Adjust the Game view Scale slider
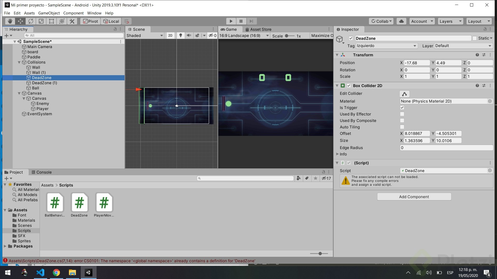The width and height of the screenshot is (497, 279). point(287,36)
